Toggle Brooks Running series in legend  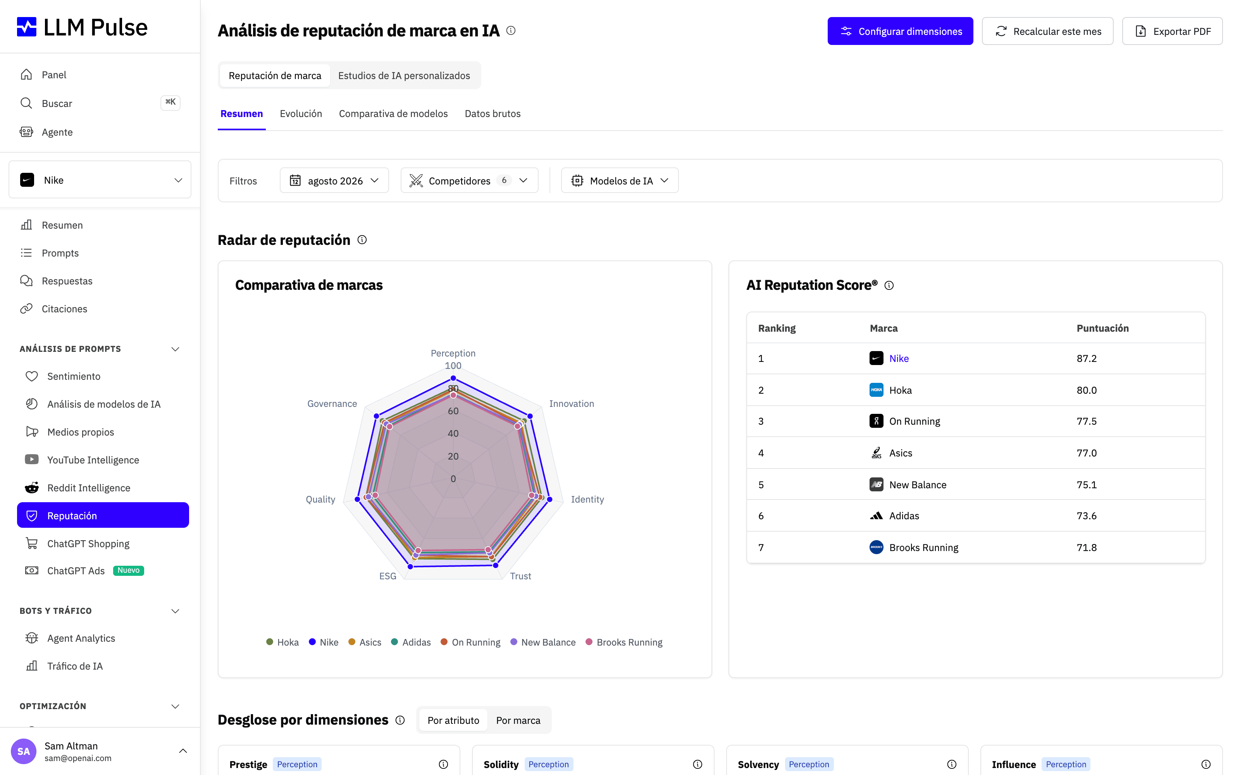(x=623, y=642)
